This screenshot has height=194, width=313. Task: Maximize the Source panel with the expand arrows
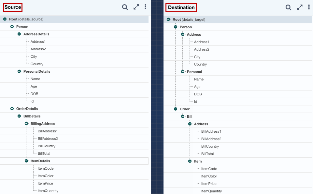tap(136, 7)
